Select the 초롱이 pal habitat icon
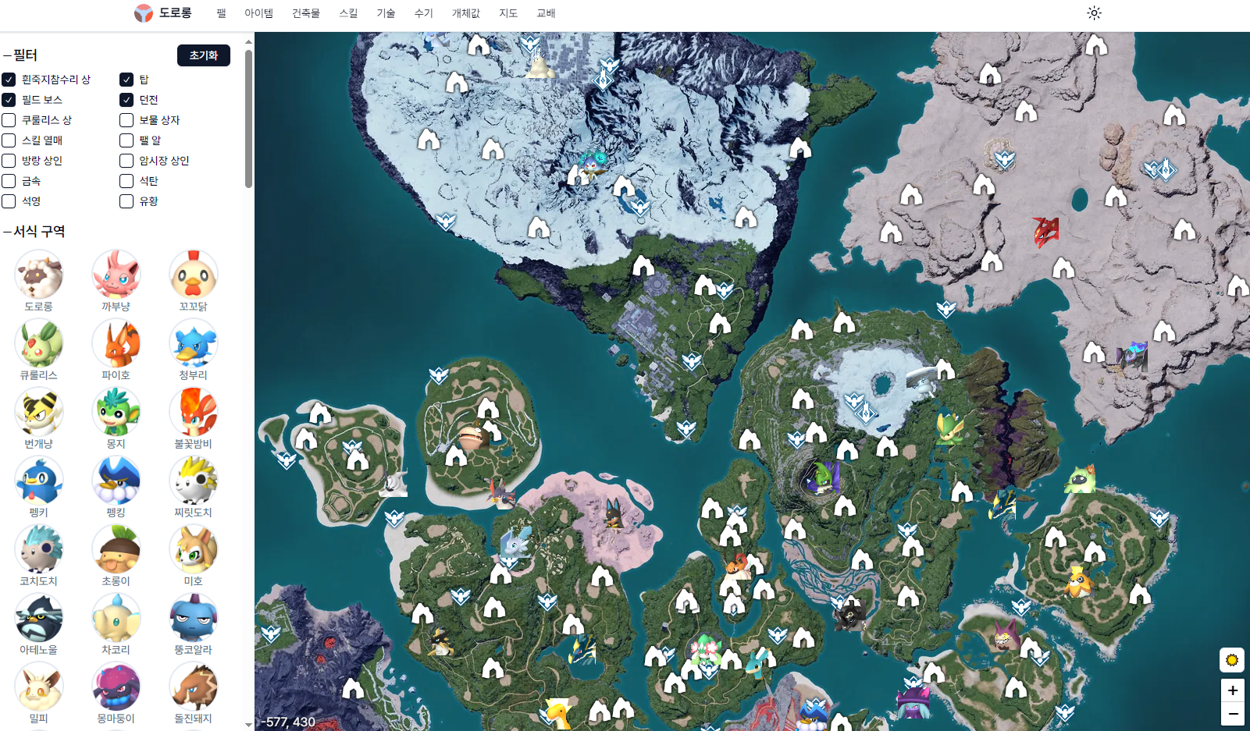This screenshot has width=1250, height=731. point(116,549)
